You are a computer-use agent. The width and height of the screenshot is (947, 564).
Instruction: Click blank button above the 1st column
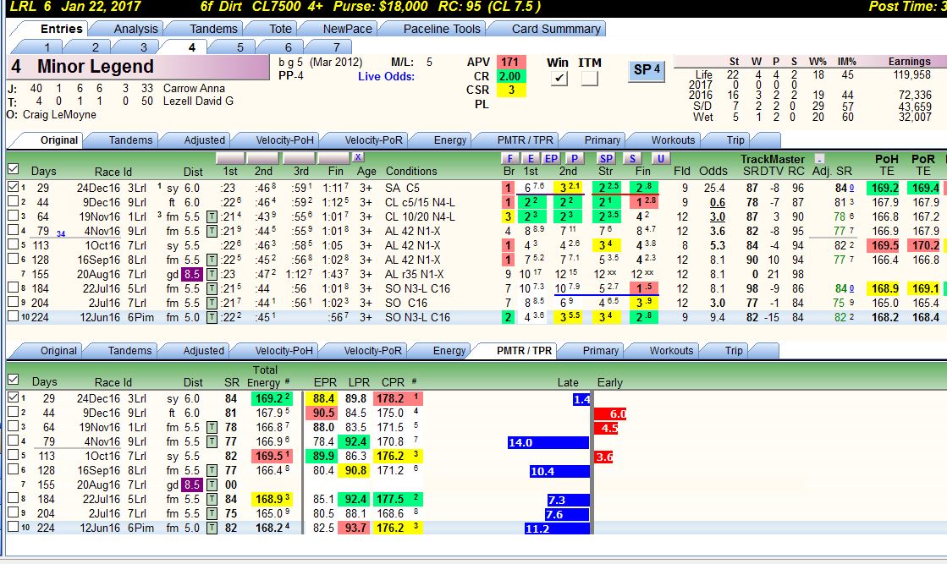[231, 158]
